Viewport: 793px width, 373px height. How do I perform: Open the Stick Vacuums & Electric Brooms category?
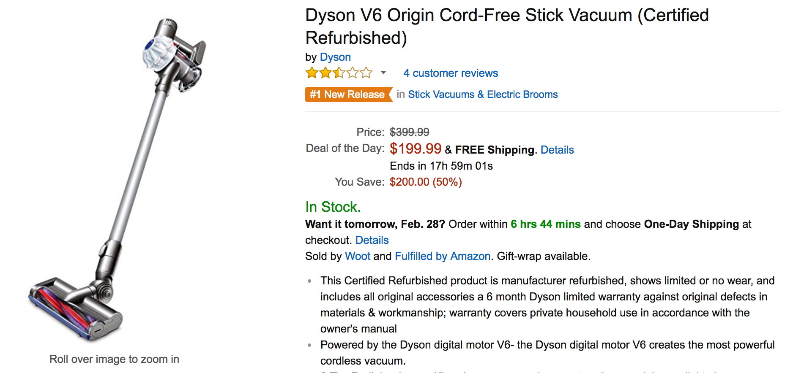pyautogui.click(x=483, y=94)
